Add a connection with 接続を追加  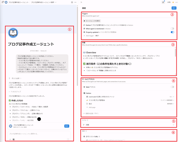88,113
